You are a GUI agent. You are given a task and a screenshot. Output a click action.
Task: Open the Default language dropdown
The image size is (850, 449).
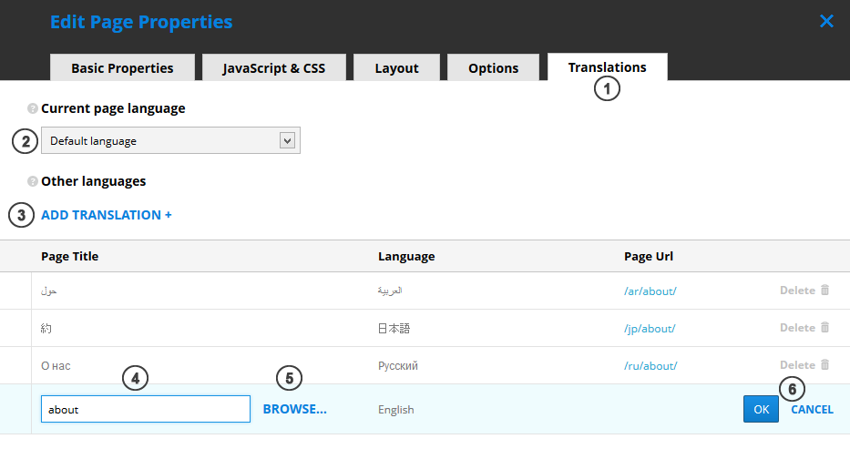[170, 141]
